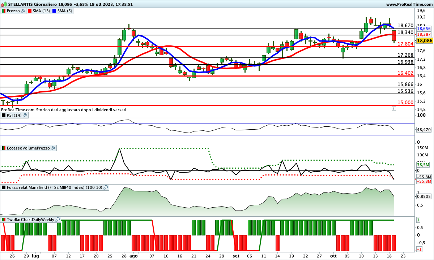Click the red SMA (13) color swatch

tap(30, 11)
